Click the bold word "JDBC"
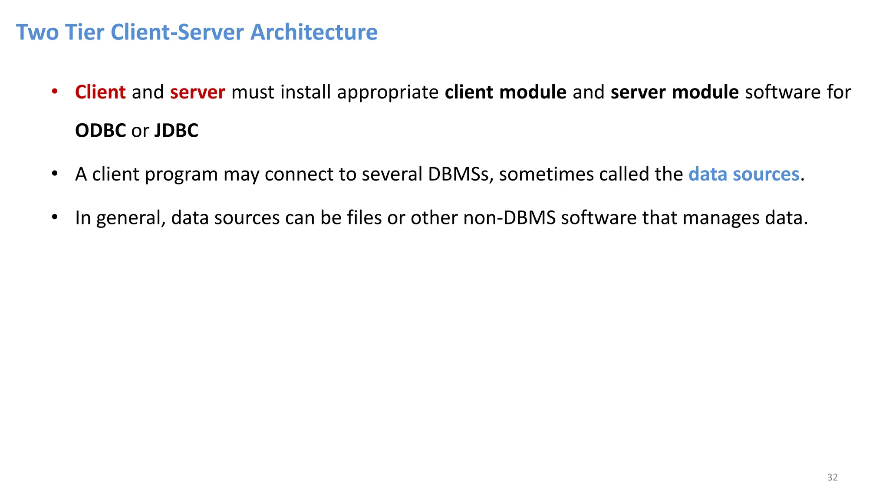Screen dimensions: 889x500 point(177,131)
